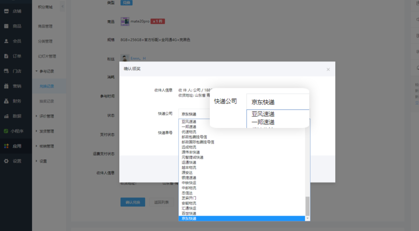Select 越丰物流 from the list
Screen dimensions: 419x231
[242, 167]
